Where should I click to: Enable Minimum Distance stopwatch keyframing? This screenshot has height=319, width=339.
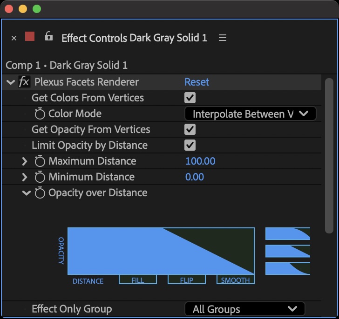40,177
